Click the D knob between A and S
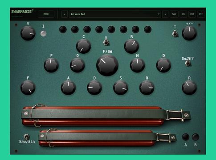This screenshot has width=216, height=160. point(94,88)
